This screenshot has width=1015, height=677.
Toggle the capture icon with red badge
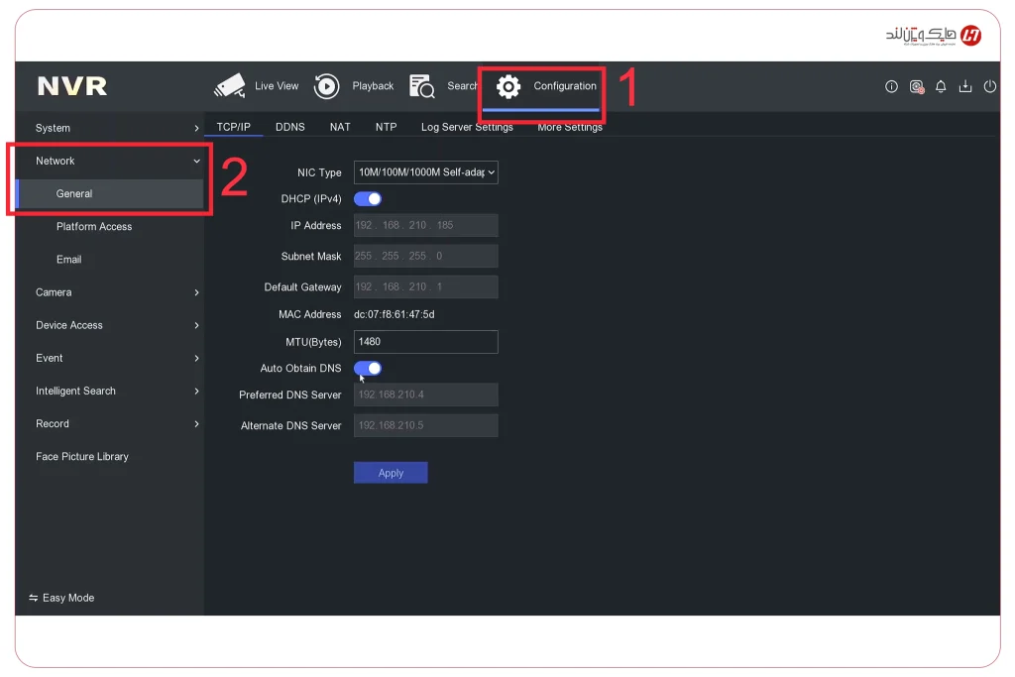pyautogui.click(x=916, y=86)
